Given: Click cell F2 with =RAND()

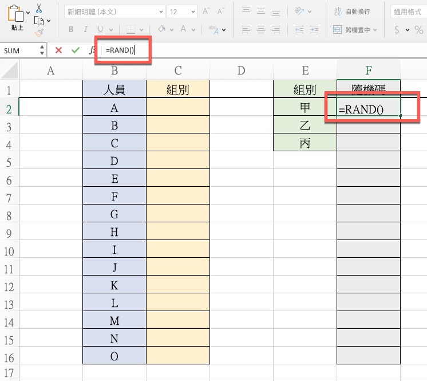Looking at the screenshot, I should (x=369, y=107).
